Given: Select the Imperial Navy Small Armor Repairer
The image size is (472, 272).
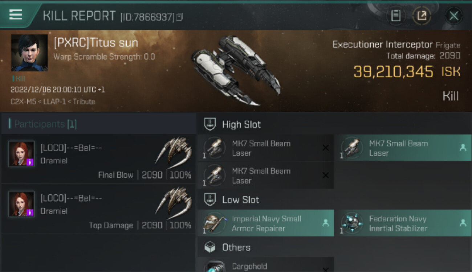Looking at the screenshot, I should tap(266, 223).
